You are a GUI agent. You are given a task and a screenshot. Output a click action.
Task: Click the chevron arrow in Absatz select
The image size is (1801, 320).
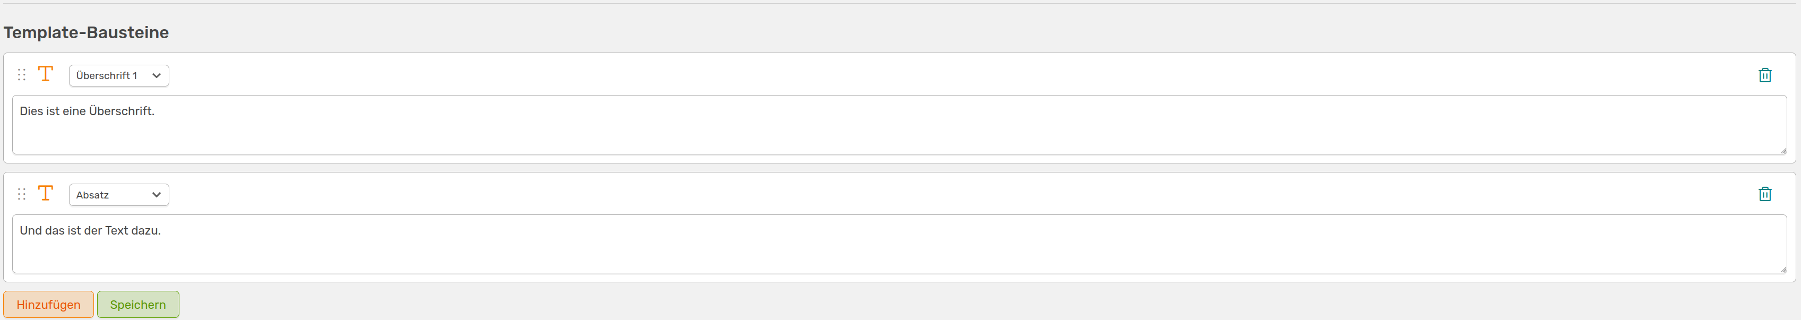[157, 195]
